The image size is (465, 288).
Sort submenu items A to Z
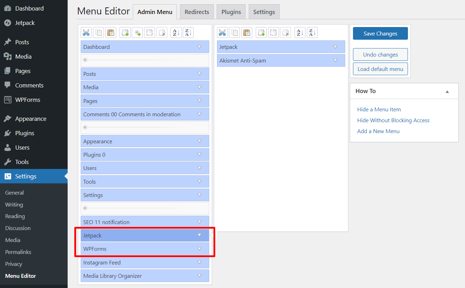click(300, 33)
